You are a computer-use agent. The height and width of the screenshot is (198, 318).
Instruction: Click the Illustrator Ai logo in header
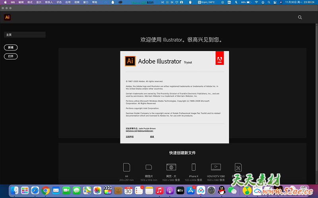(7, 17)
